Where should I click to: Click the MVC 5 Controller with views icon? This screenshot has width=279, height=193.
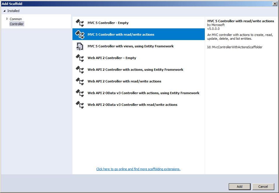(x=80, y=46)
